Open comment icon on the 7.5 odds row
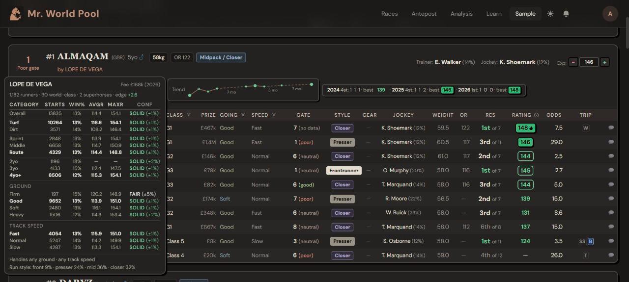The image size is (629, 282). 611,128
